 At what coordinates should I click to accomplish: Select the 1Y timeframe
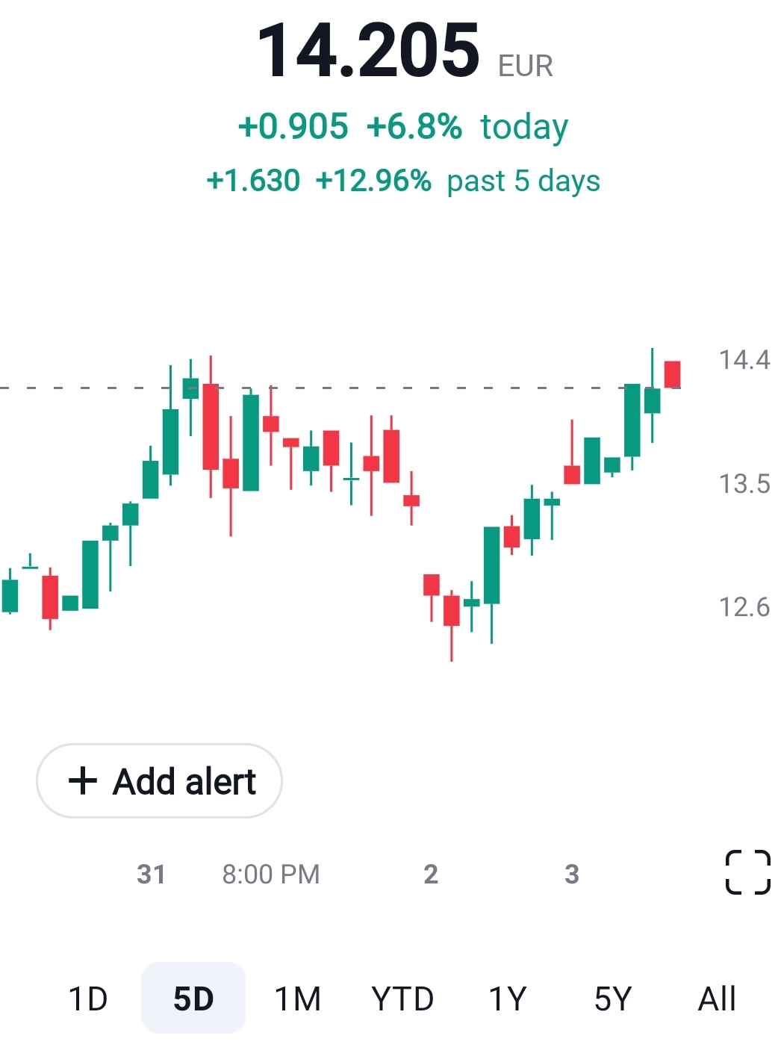pyautogui.click(x=508, y=998)
